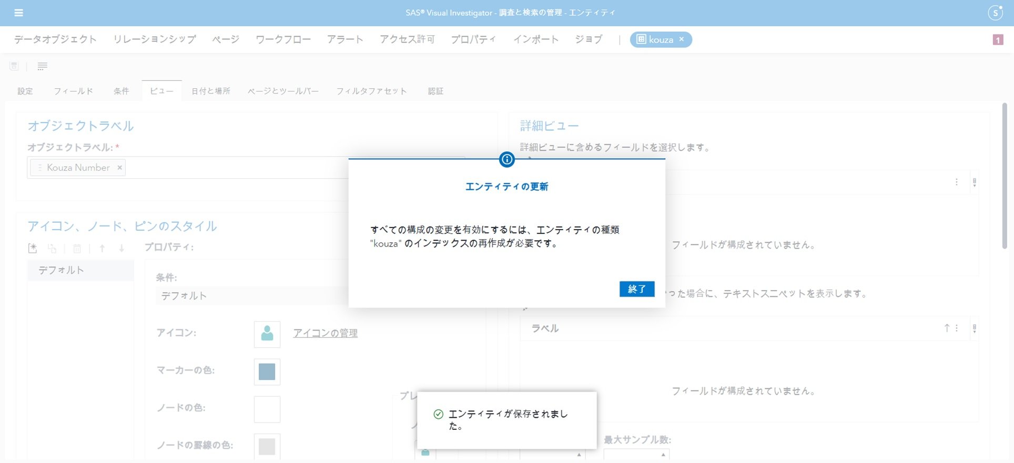Open the プロパティ section

tap(473, 39)
